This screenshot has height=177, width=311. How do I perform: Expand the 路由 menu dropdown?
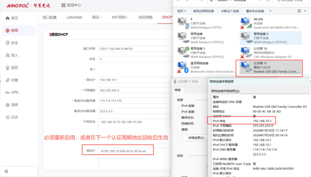(97, 18)
